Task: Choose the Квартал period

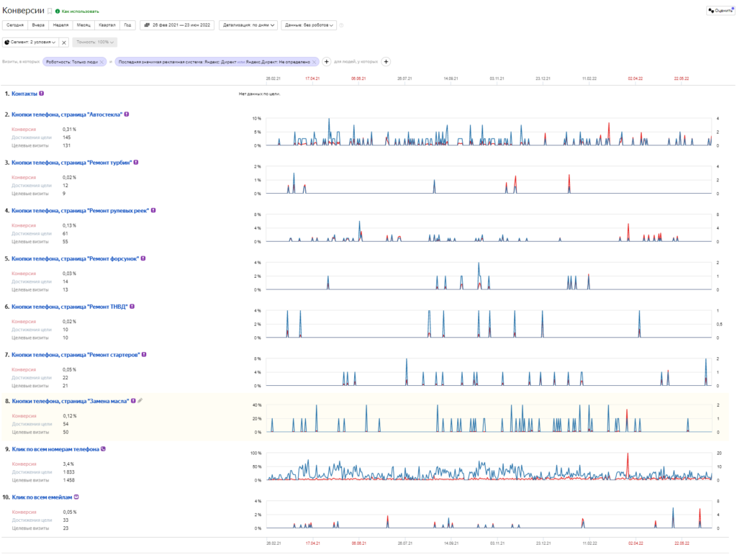Action: [x=107, y=25]
